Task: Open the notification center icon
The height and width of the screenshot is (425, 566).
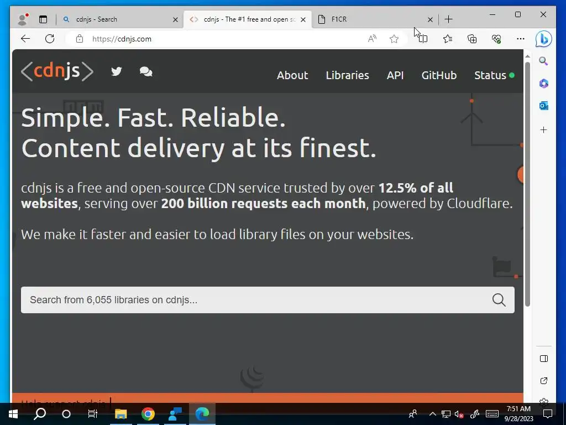Action: (548, 414)
